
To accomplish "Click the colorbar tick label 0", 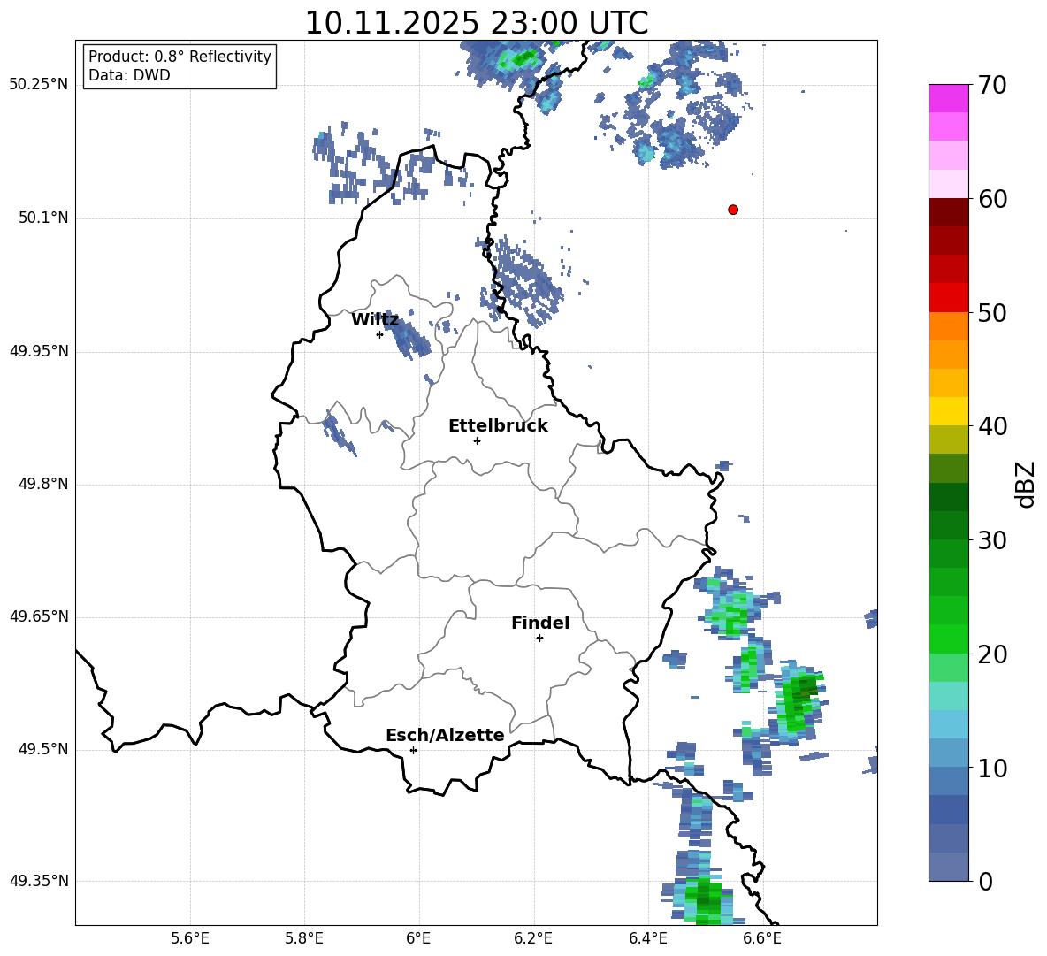I will coord(986,881).
